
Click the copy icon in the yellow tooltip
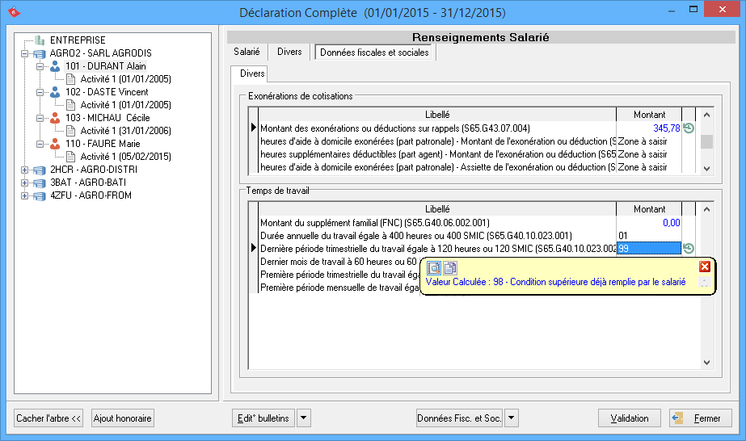tap(450, 267)
